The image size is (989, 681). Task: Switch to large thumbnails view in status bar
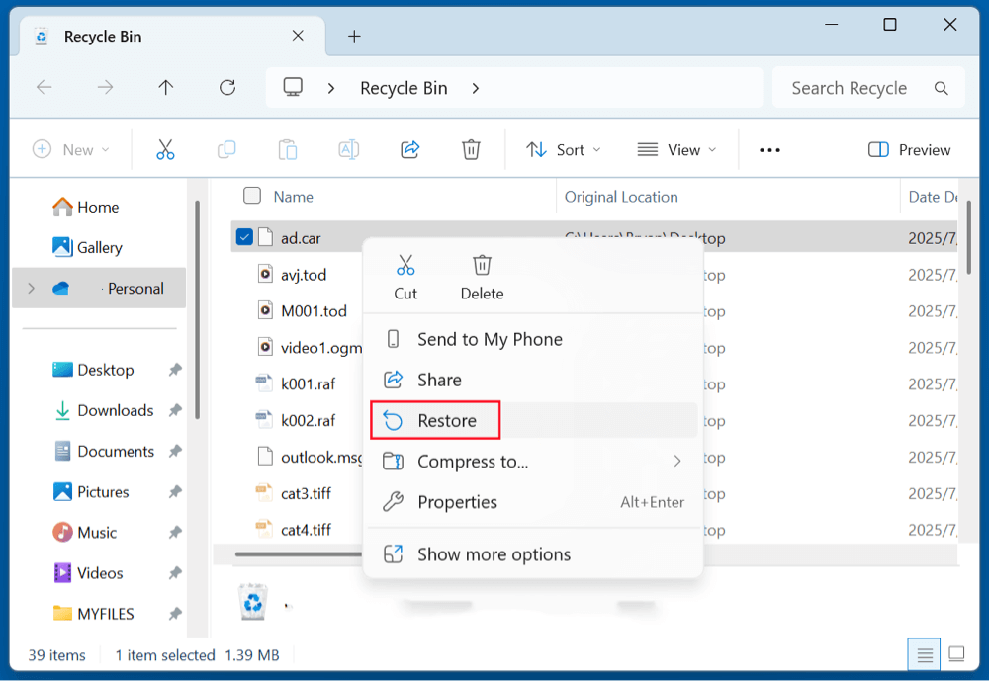955,653
